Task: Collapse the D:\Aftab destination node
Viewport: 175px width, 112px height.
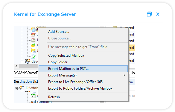Action: (x=16, y=89)
